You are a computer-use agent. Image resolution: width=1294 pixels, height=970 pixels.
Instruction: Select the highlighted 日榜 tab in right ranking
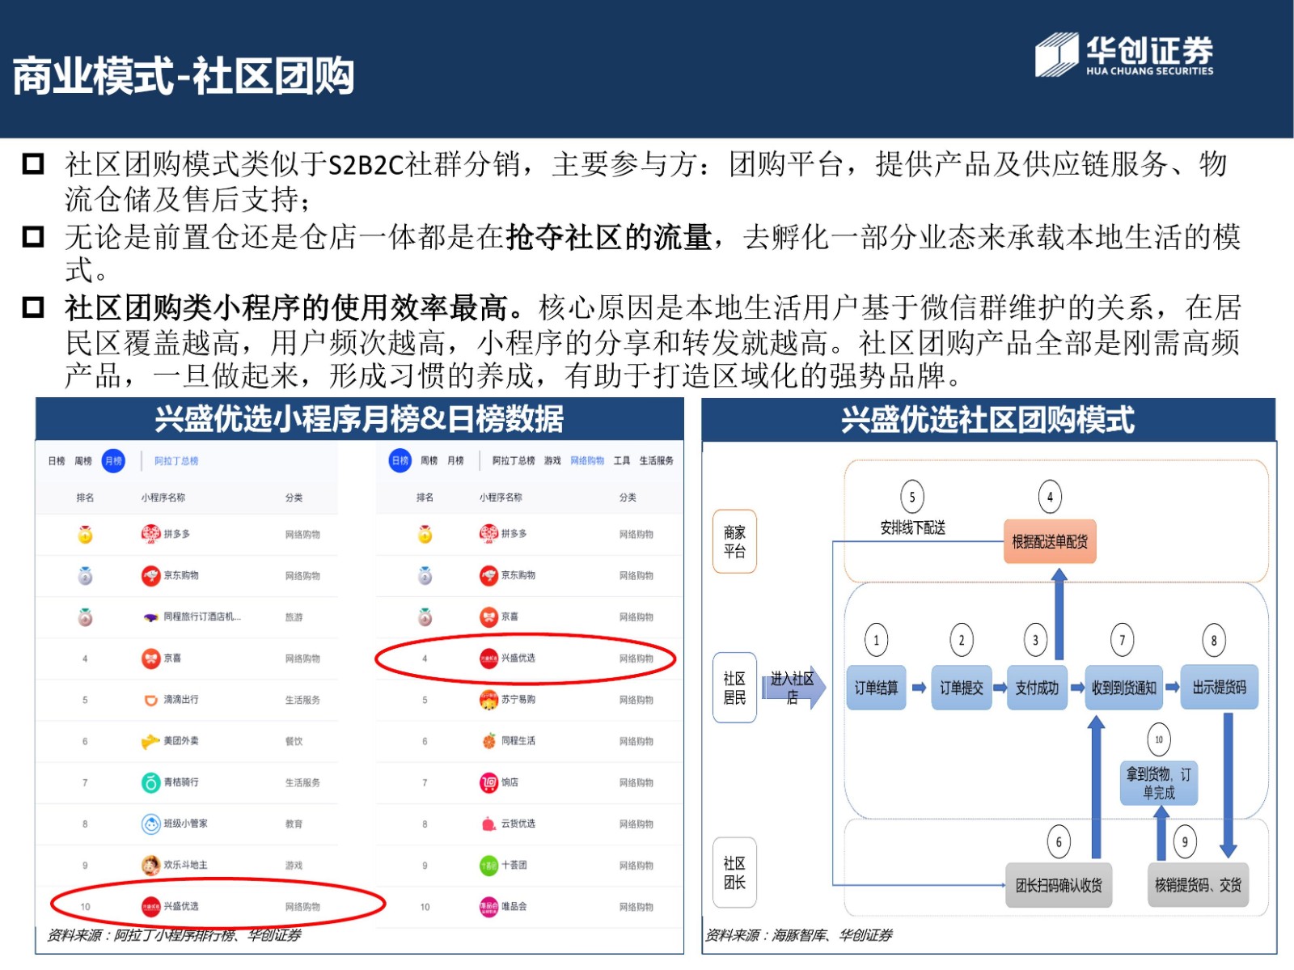(x=400, y=460)
